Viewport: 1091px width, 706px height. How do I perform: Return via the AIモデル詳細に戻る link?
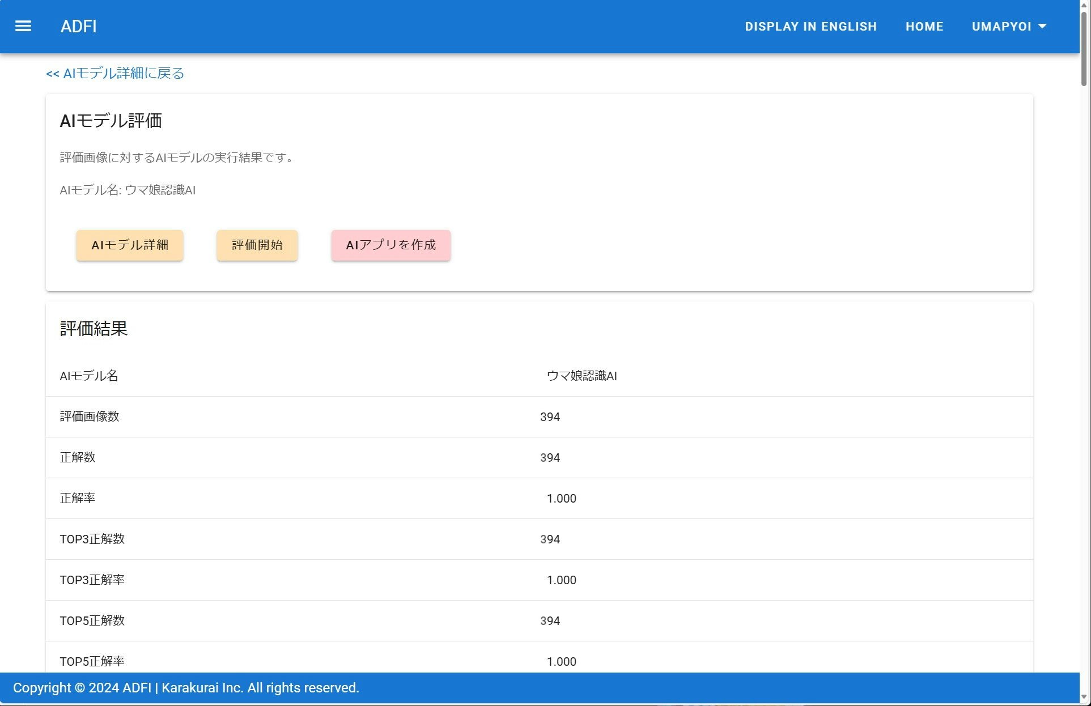coord(115,73)
